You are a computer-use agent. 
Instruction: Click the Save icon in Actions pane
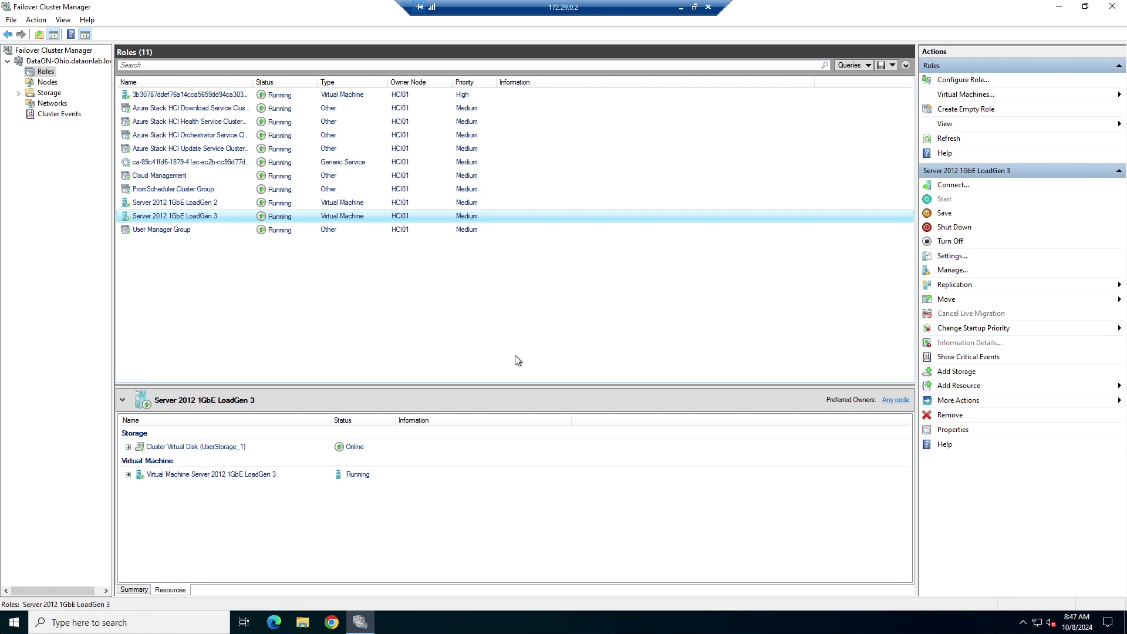tap(927, 213)
